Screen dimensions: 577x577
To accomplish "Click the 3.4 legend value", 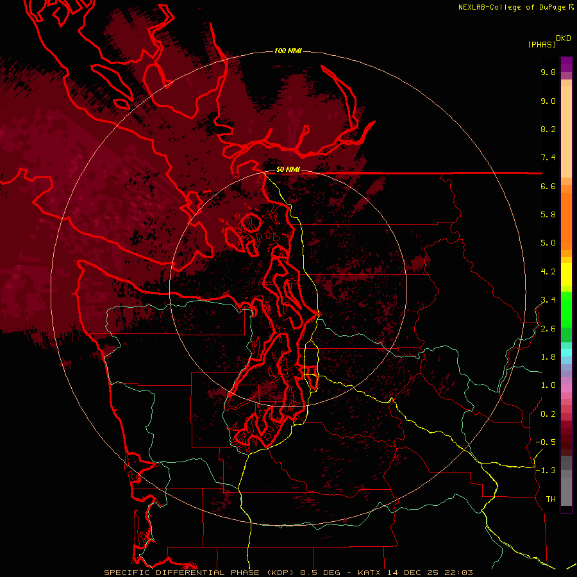I will point(548,300).
